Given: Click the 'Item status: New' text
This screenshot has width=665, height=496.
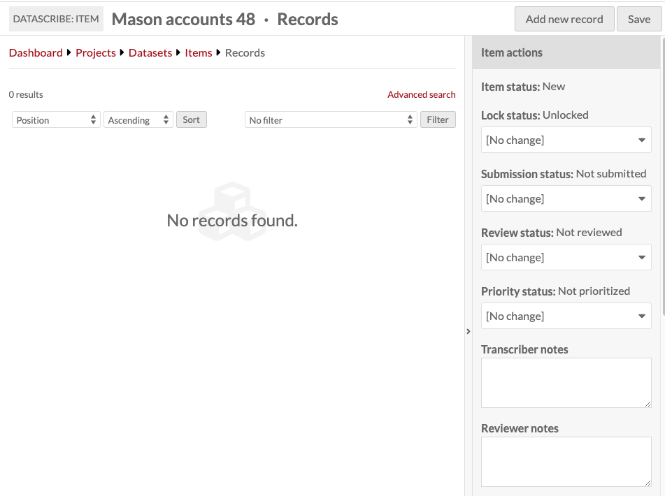Looking at the screenshot, I should coord(522,87).
